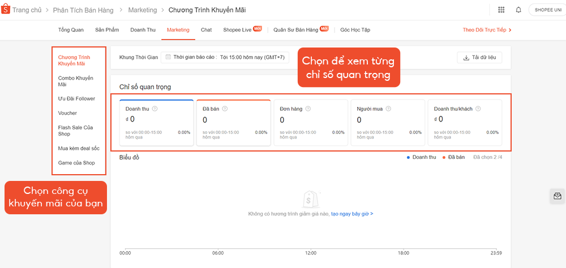The image size is (566, 268).
Task: Select the Marketing tab
Action: (x=178, y=30)
